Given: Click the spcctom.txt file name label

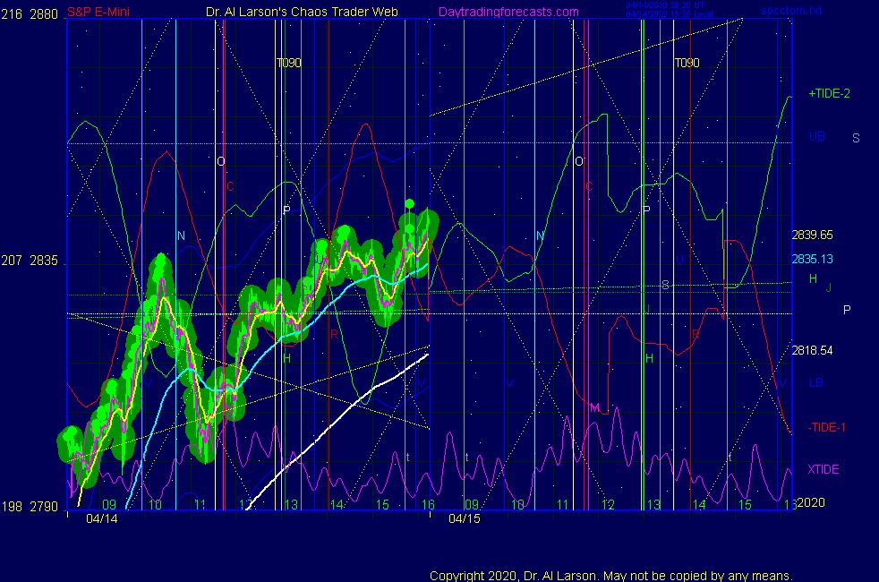Looking at the screenshot, I should [x=791, y=11].
